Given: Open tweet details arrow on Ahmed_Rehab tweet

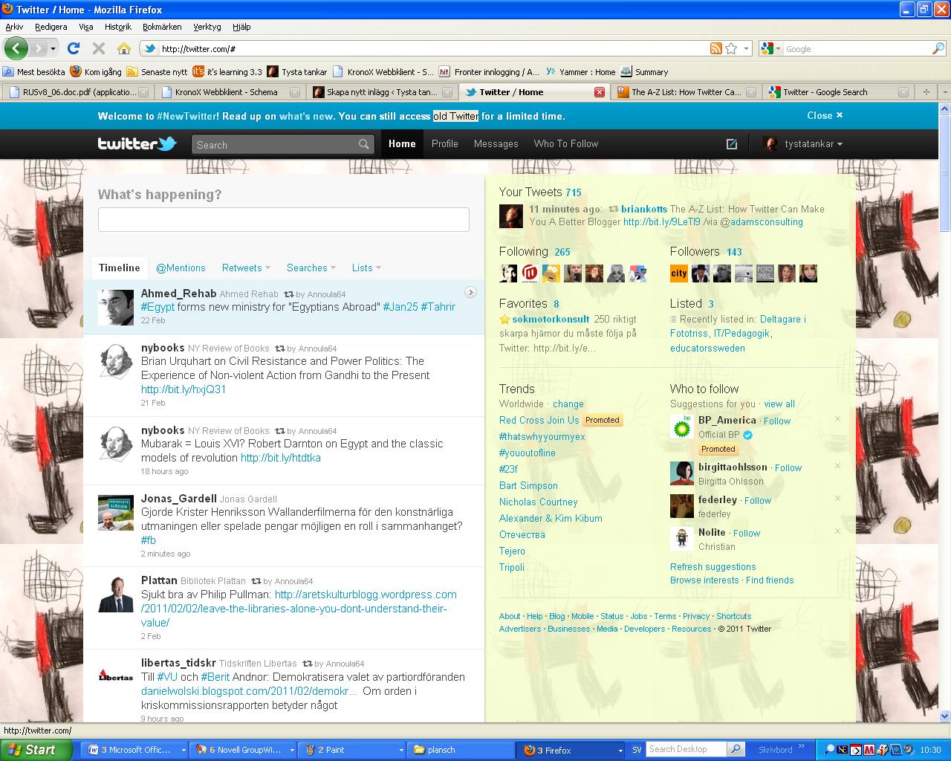Looking at the screenshot, I should (470, 292).
